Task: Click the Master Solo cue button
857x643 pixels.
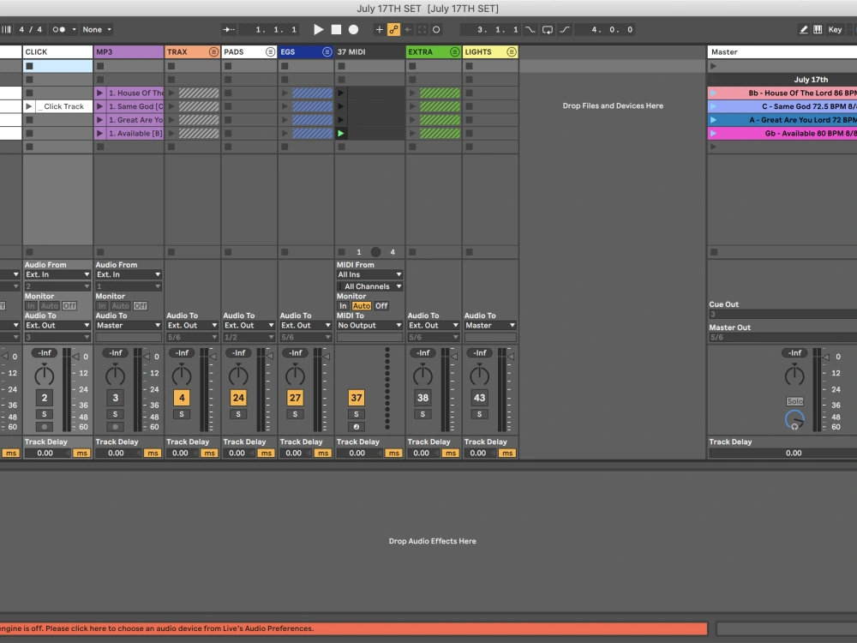Action: 794,401
